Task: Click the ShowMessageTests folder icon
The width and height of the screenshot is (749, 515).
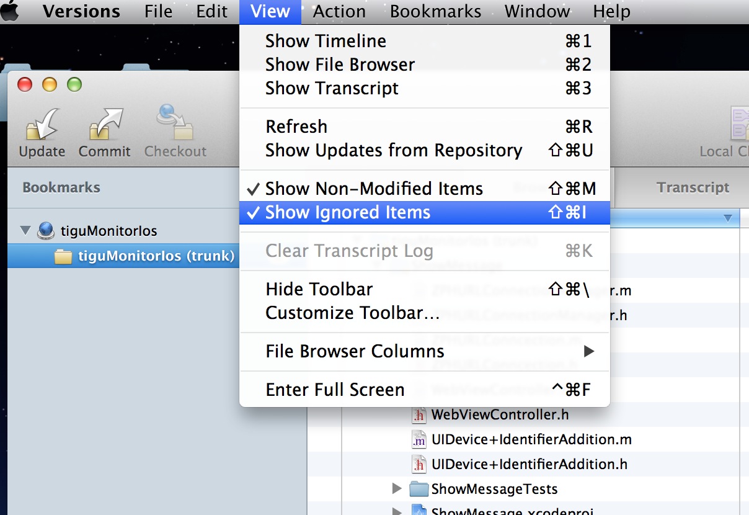Action: pos(420,489)
